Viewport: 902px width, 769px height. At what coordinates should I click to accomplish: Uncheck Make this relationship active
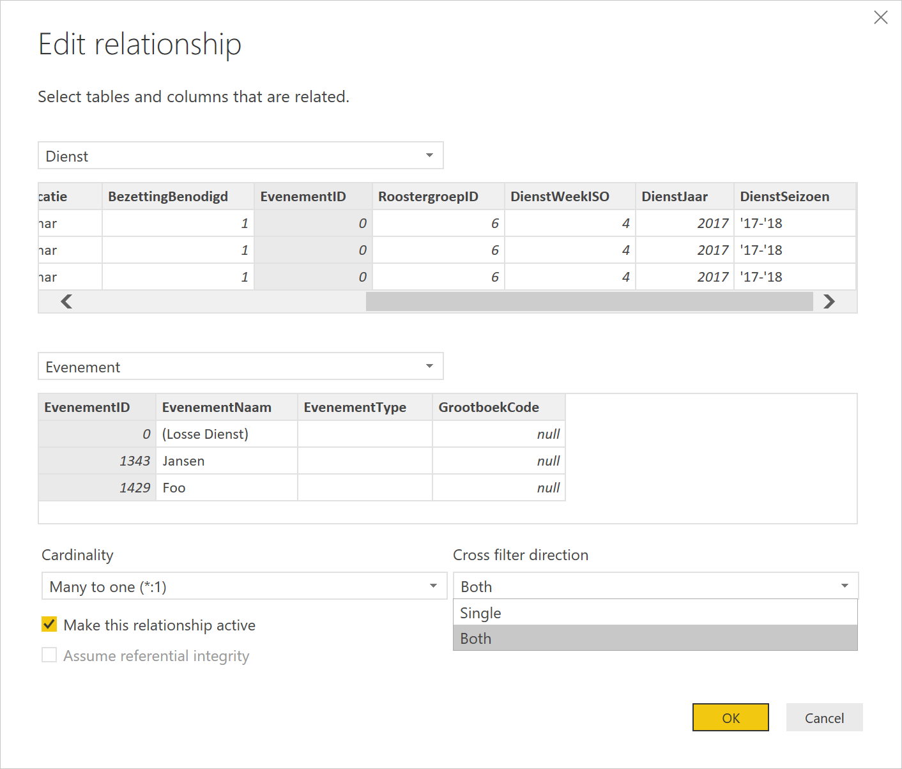click(49, 624)
